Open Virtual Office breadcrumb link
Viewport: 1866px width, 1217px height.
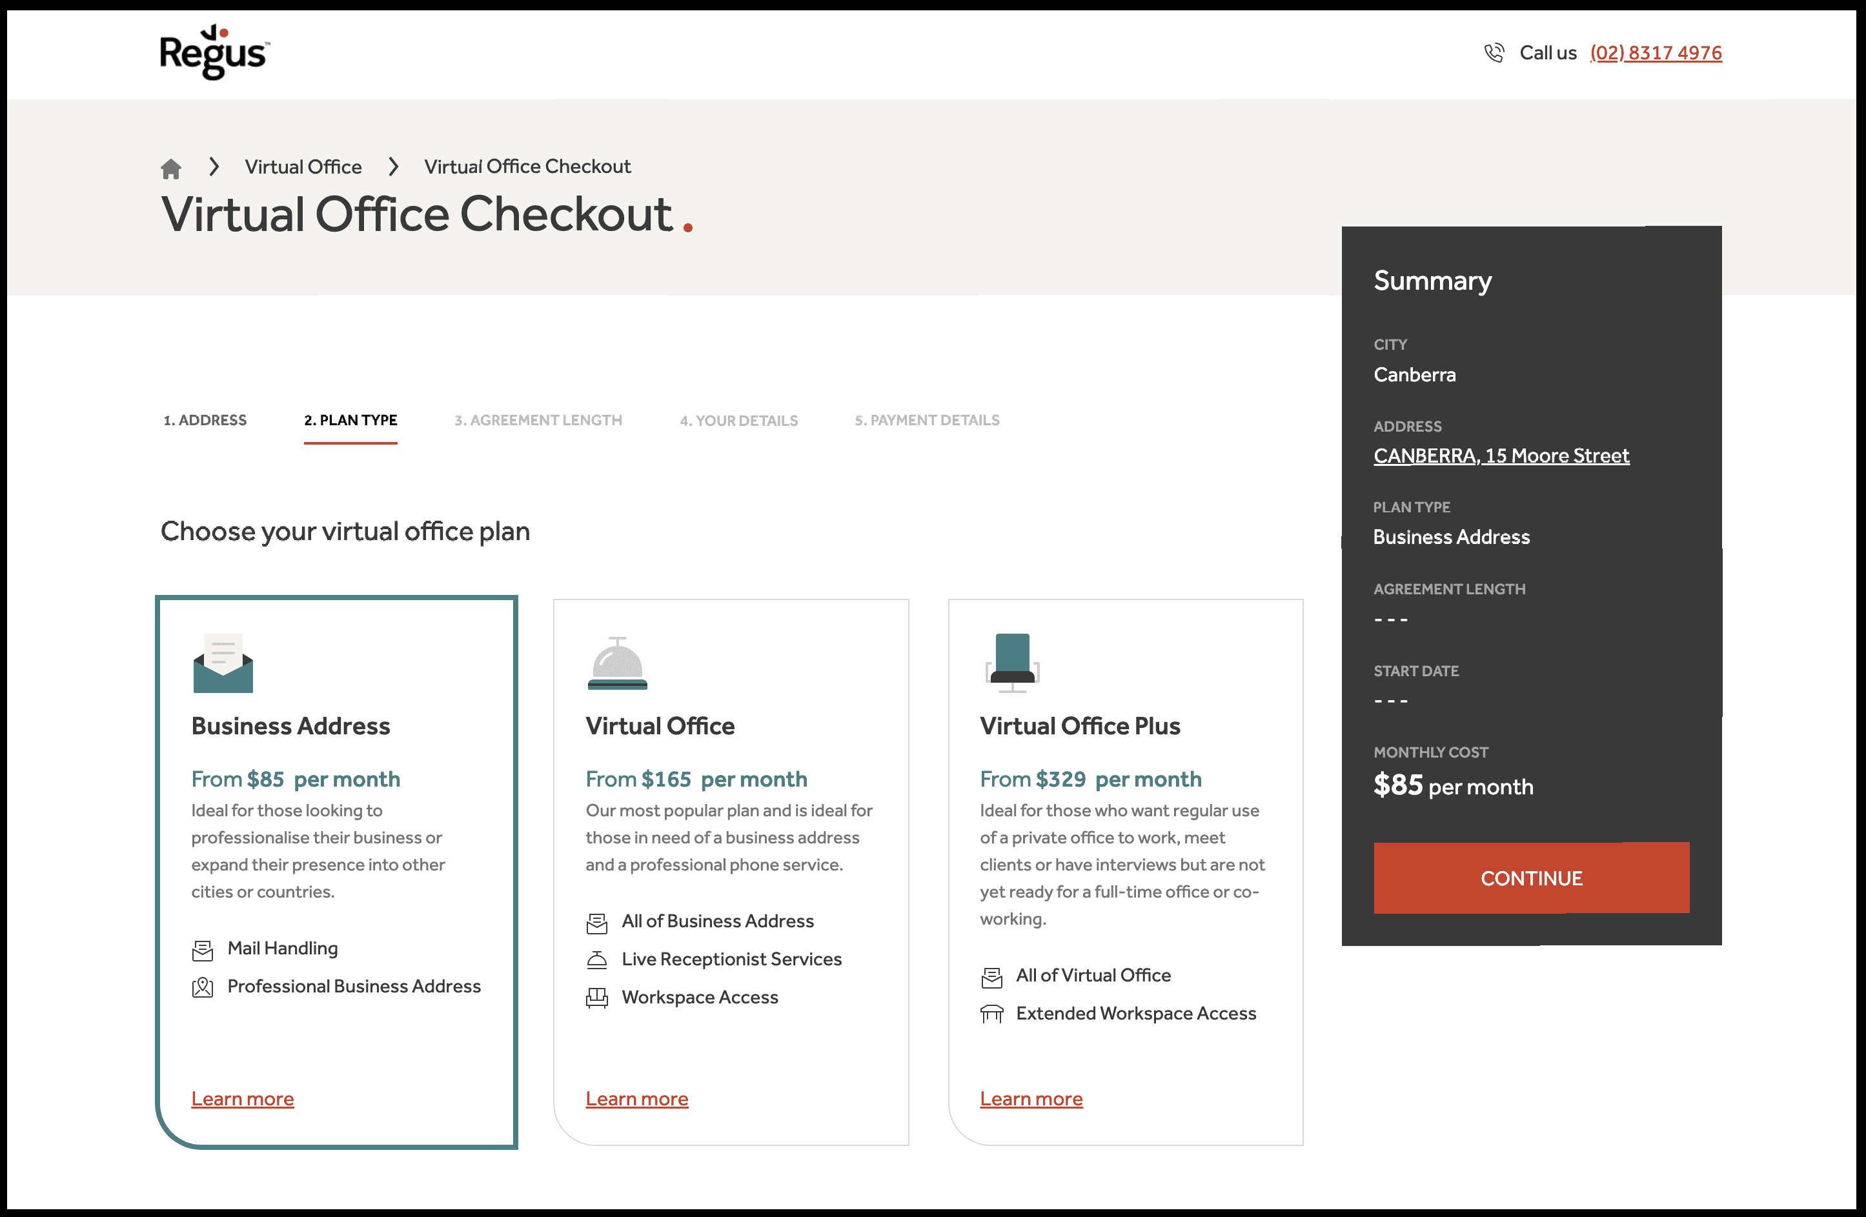tap(303, 167)
